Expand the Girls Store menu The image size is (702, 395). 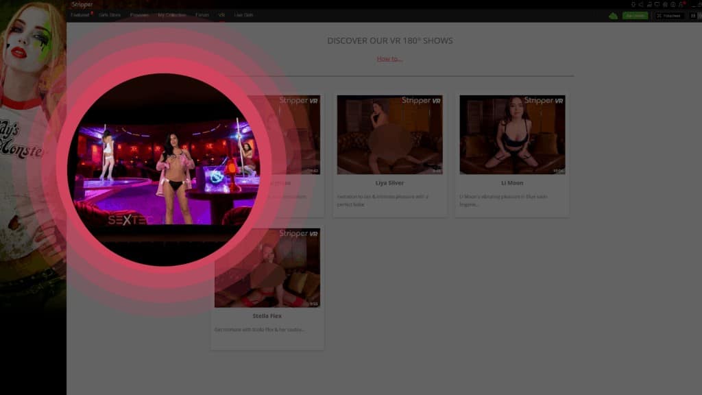pos(108,14)
